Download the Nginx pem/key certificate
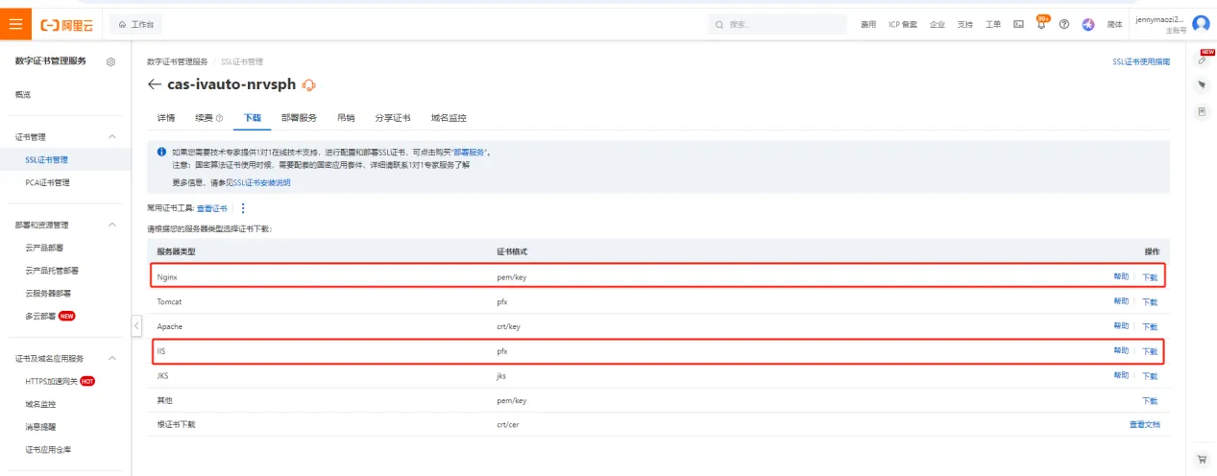Viewport: 1217px width, 476px height. tap(1149, 277)
